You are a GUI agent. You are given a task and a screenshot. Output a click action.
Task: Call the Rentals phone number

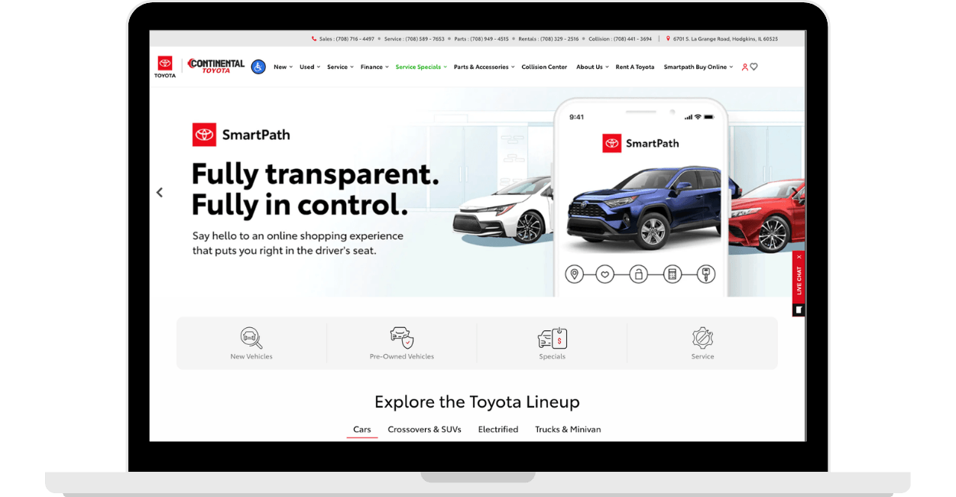coord(549,38)
